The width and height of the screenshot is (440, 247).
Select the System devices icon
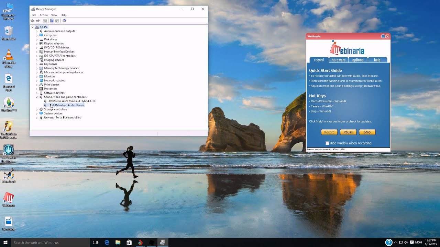point(41,114)
